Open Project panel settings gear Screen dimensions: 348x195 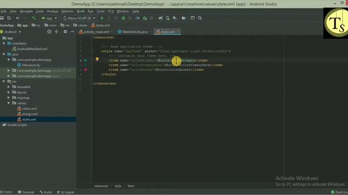pos(65,32)
